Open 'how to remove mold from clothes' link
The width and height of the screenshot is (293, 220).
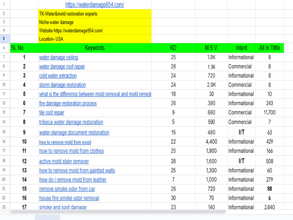[71, 151]
